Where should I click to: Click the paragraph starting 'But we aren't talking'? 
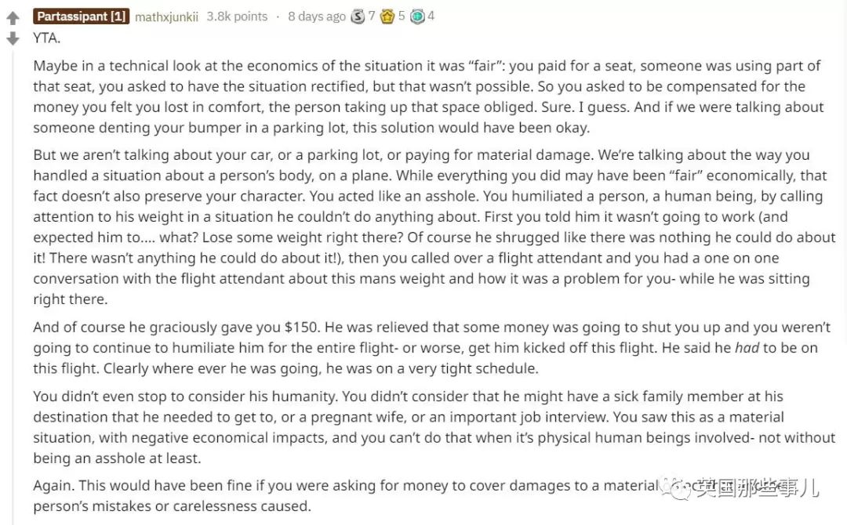pos(423,227)
